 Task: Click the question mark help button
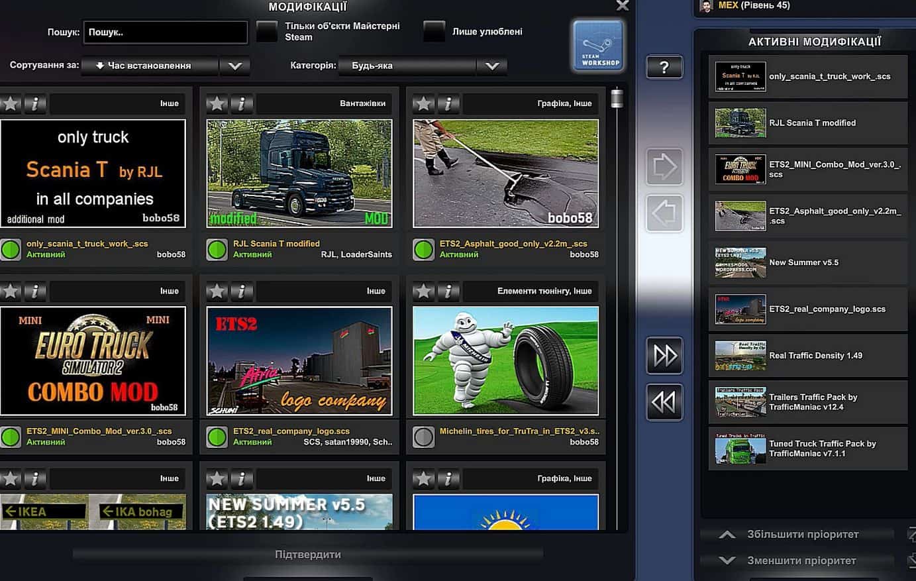pos(664,67)
